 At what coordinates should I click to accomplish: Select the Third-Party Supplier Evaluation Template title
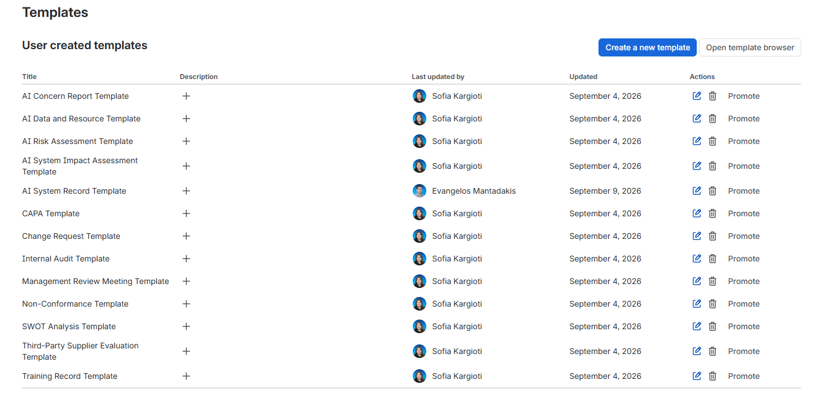[x=80, y=351]
